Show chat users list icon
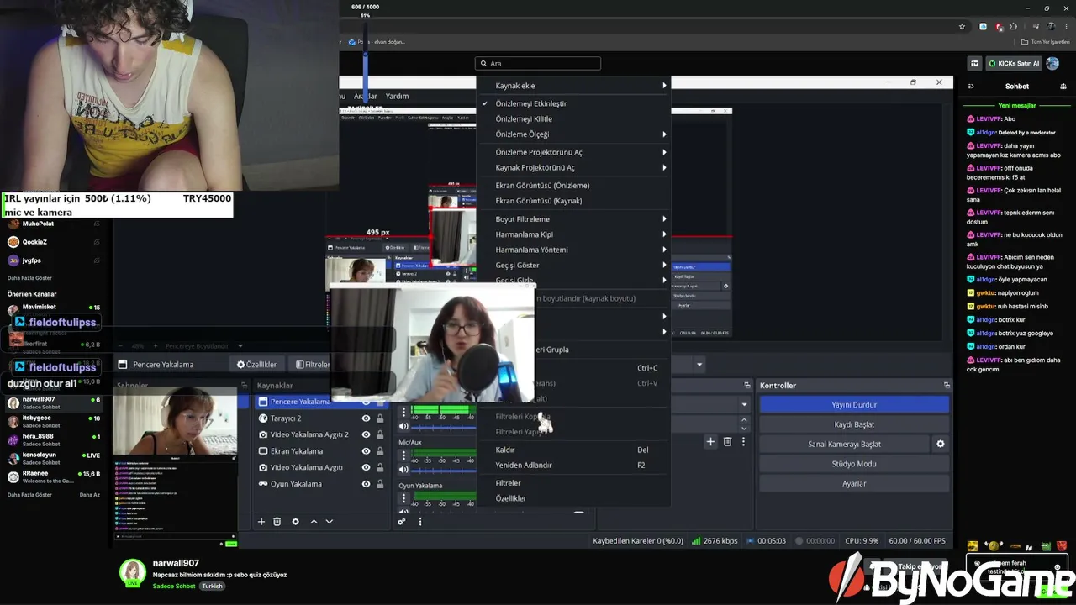1076x605 pixels. point(1063,86)
